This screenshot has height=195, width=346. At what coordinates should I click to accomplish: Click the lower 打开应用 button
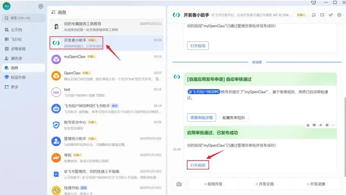click(198, 165)
